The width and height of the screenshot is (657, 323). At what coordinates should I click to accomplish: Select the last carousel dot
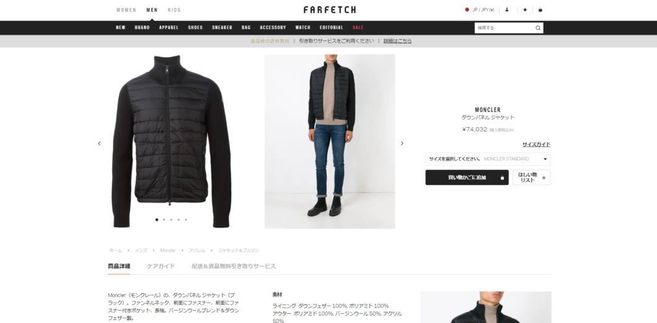tap(186, 219)
